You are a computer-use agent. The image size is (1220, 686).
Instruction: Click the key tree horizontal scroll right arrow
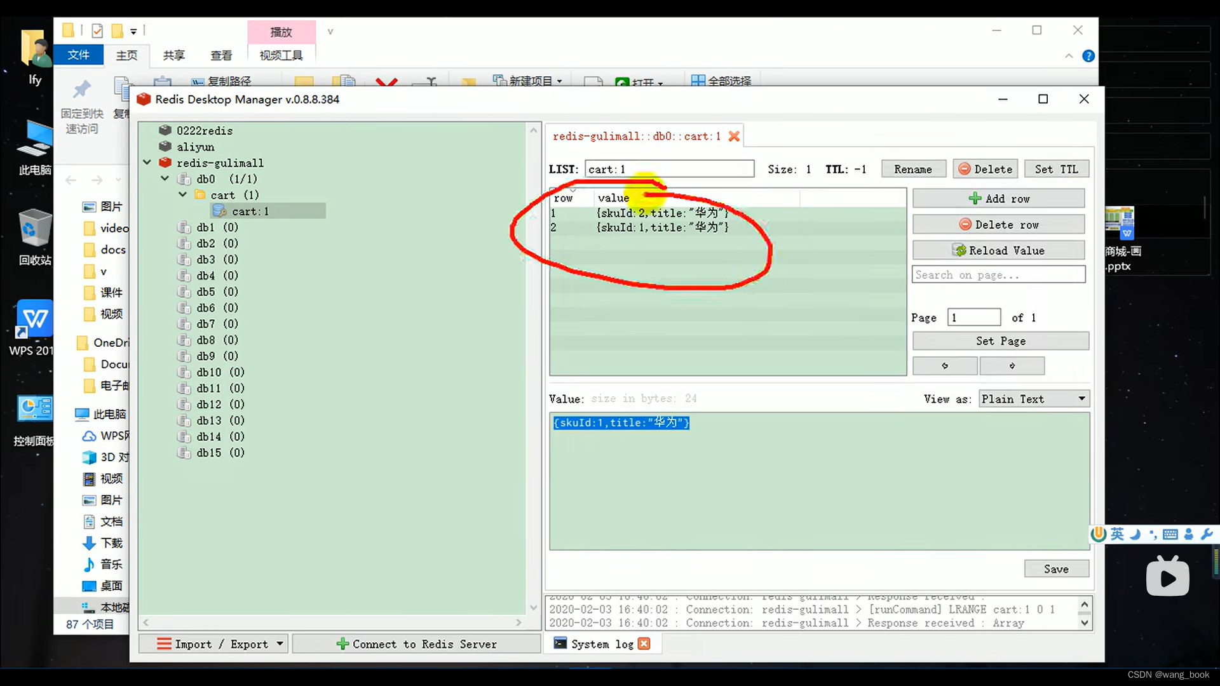pos(519,623)
